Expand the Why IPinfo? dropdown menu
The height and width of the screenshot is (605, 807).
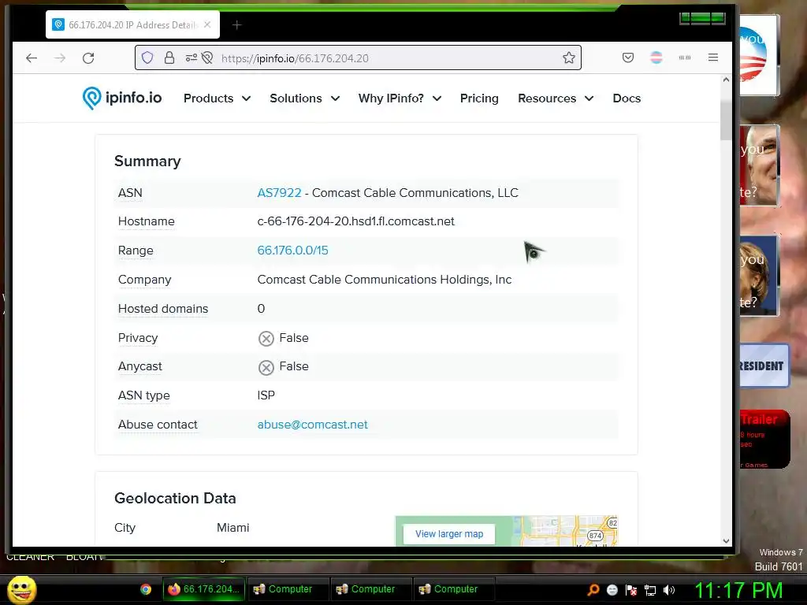pos(400,98)
